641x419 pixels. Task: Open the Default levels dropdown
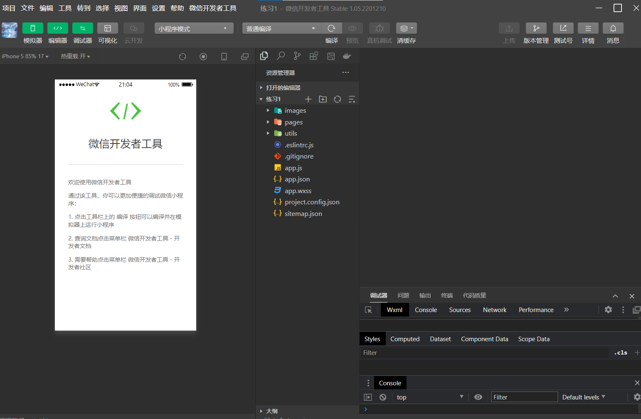click(584, 397)
